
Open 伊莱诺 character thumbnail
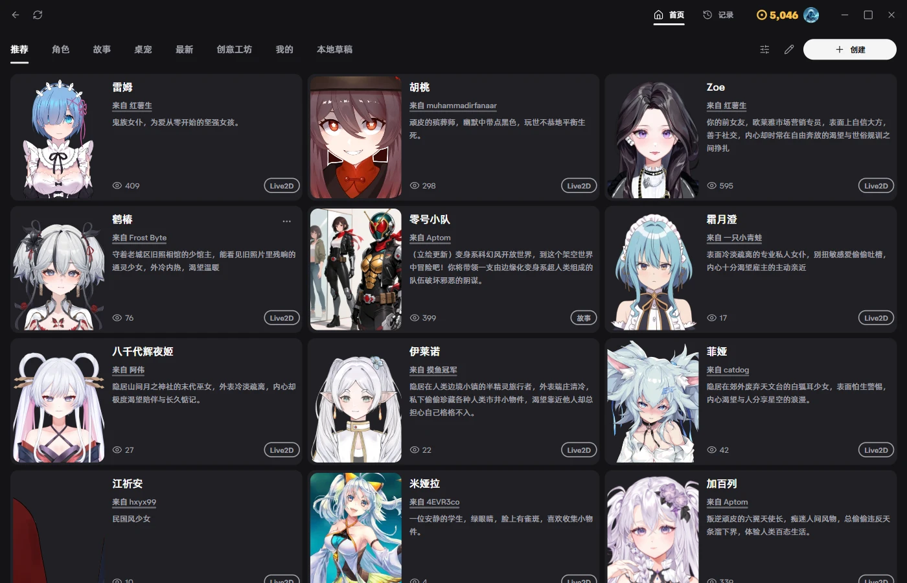click(x=356, y=402)
